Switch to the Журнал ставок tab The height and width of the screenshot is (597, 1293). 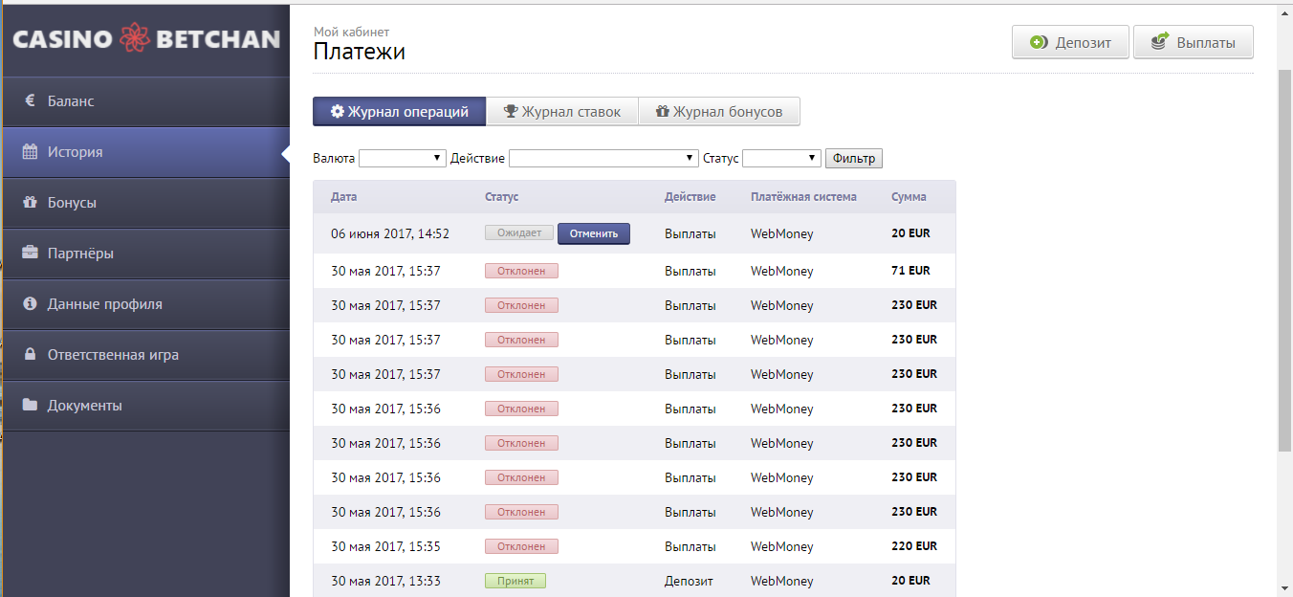point(562,112)
